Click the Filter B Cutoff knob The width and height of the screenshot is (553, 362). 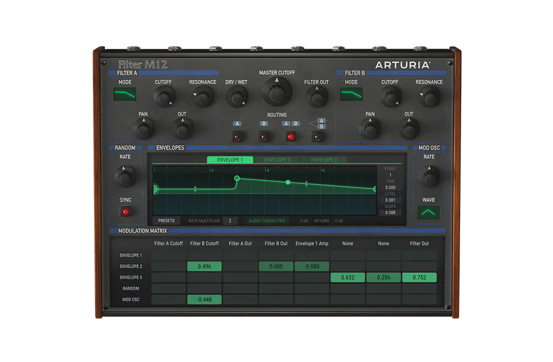click(x=390, y=97)
